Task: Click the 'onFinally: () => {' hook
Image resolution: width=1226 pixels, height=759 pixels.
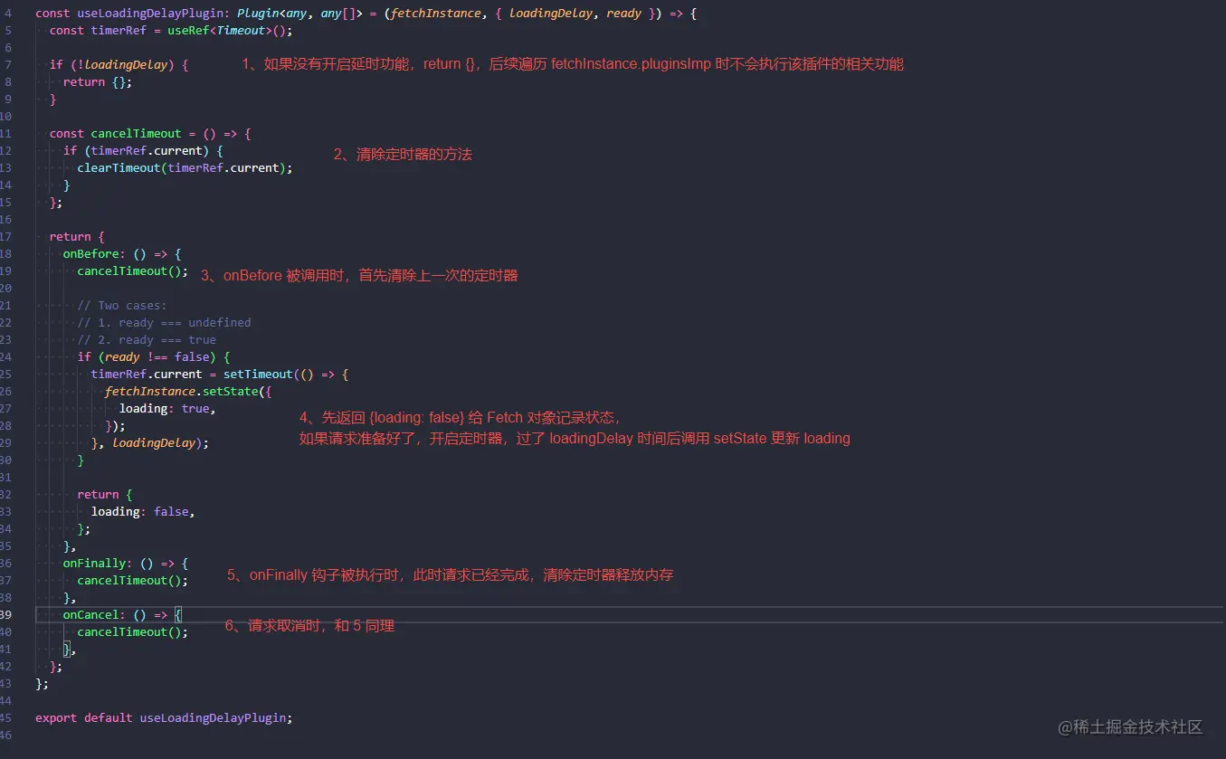Action: pyautogui.click(x=126, y=564)
